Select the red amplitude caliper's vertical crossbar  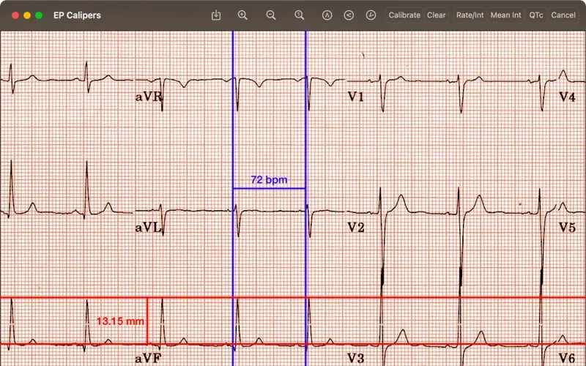147,321
